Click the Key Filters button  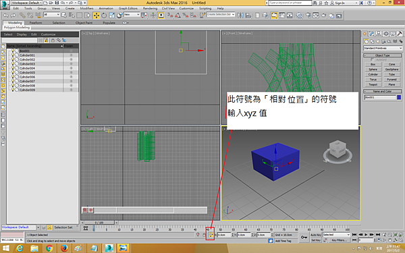coord(340,240)
